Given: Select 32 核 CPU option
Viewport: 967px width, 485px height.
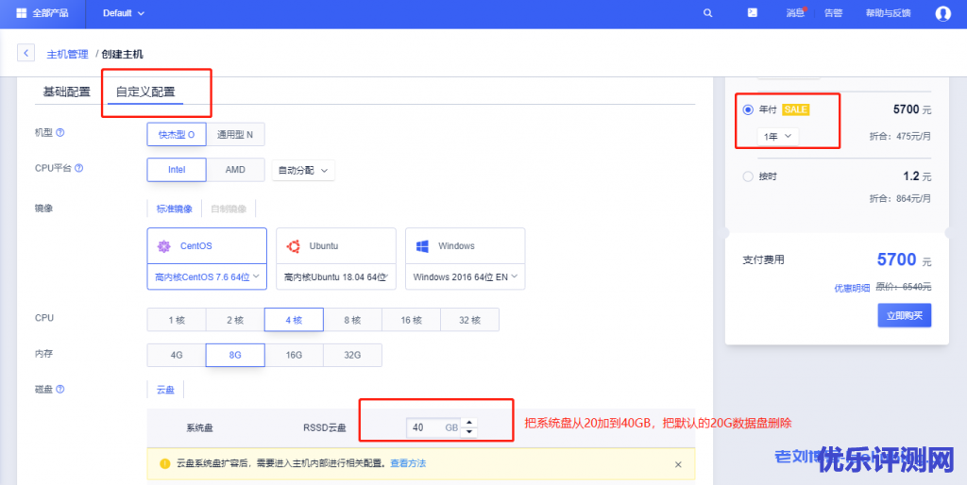Looking at the screenshot, I should point(469,320).
